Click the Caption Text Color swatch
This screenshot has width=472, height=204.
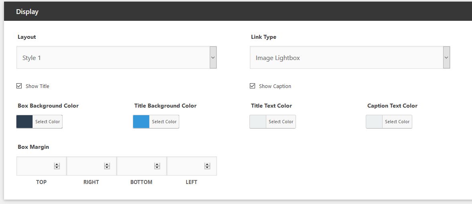pos(374,122)
